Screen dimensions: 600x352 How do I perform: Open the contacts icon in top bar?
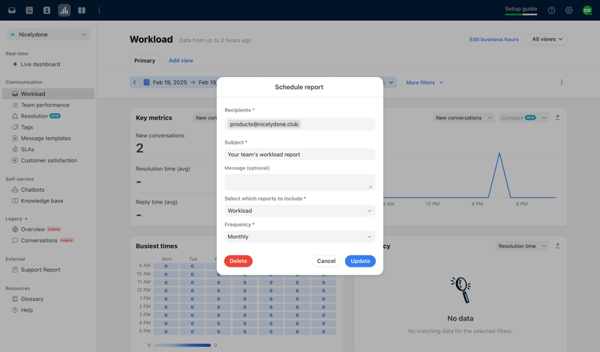pos(46,10)
